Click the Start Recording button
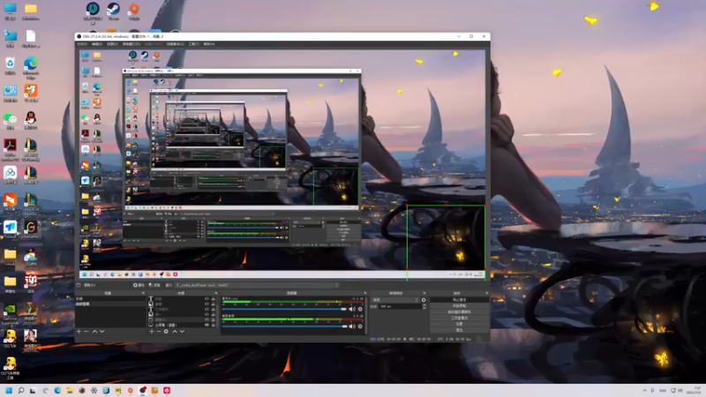706x397 pixels. (459, 305)
